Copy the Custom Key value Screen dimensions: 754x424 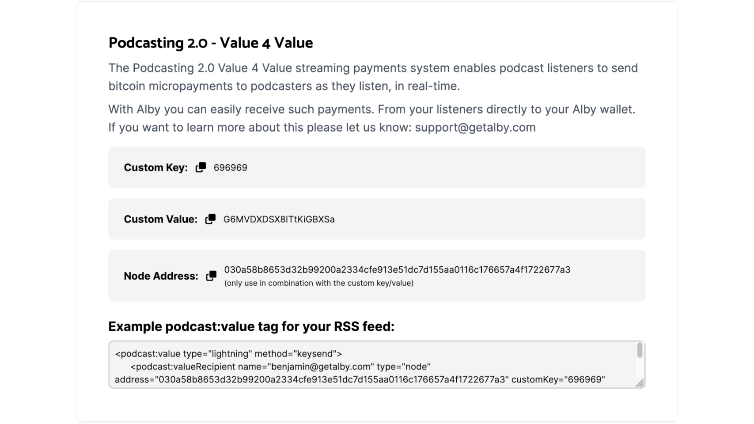[x=201, y=167]
